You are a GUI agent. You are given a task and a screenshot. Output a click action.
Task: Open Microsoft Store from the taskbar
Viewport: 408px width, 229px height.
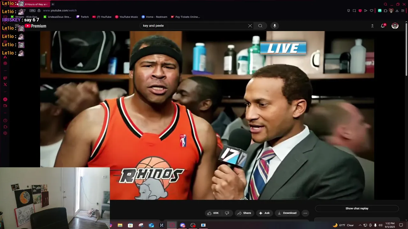[x=130, y=225]
